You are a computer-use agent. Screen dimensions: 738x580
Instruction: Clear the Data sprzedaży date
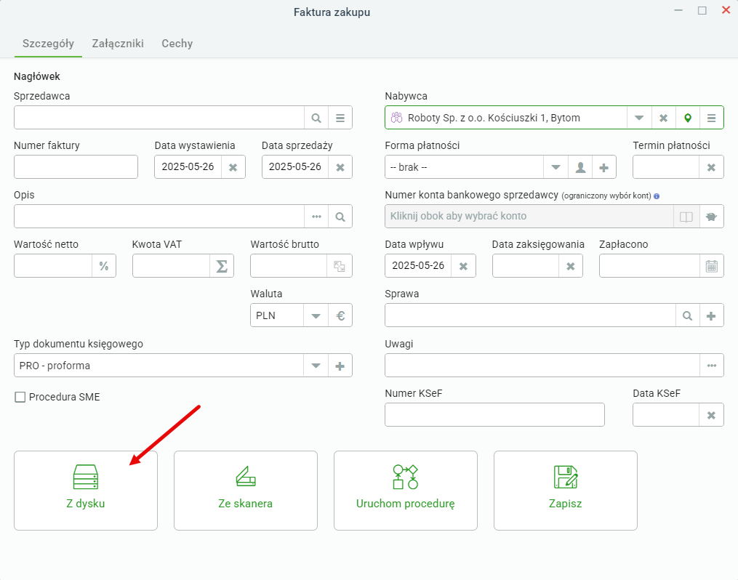click(340, 167)
